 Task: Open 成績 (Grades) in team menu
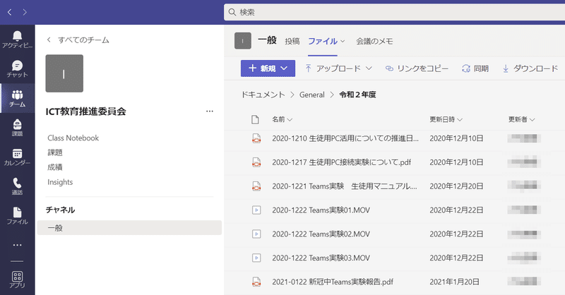(55, 167)
